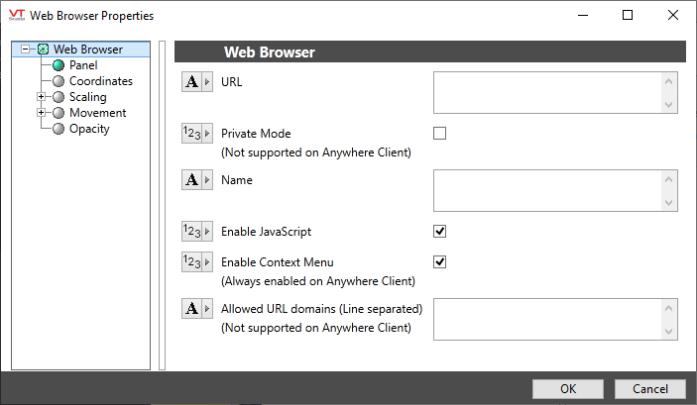Expand the Scaling tree node
The width and height of the screenshot is (697, 405).
click(42, 97)
